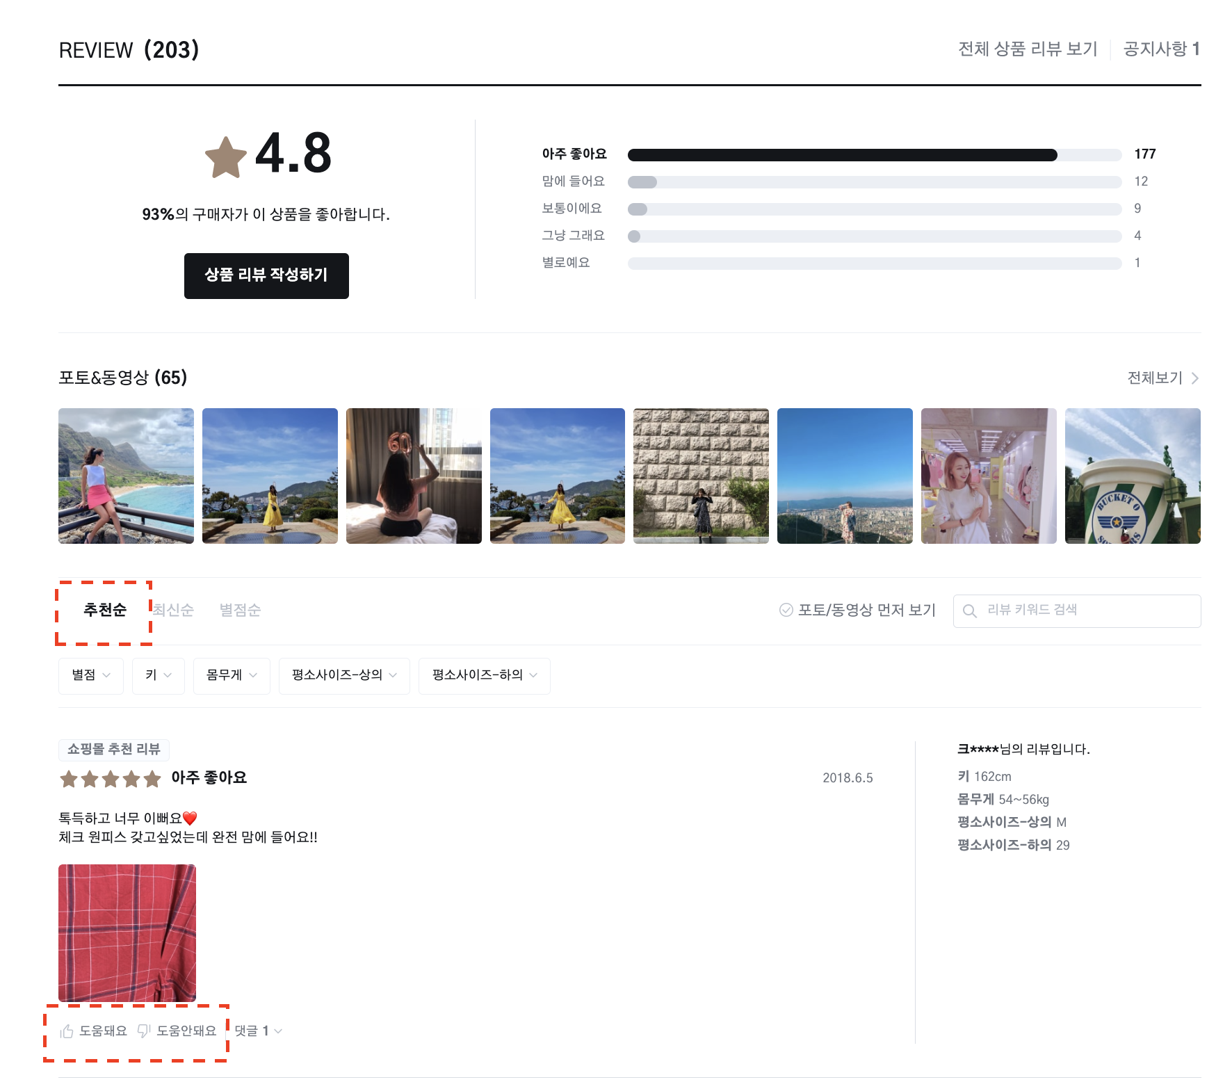Click the chevron arrow next to 전체보기
The height and width of the screenshot is (1082, 1232).
1195,378
